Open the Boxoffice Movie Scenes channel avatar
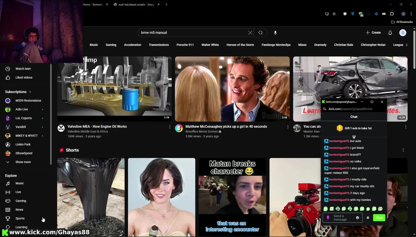The width and height of the screenshot is (416, 237). (x=179, y=128)
